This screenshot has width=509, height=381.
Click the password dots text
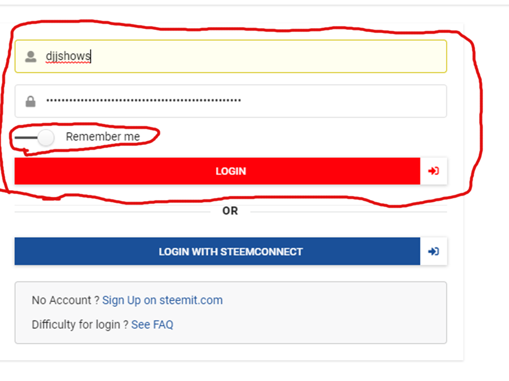tap(144, 100)
